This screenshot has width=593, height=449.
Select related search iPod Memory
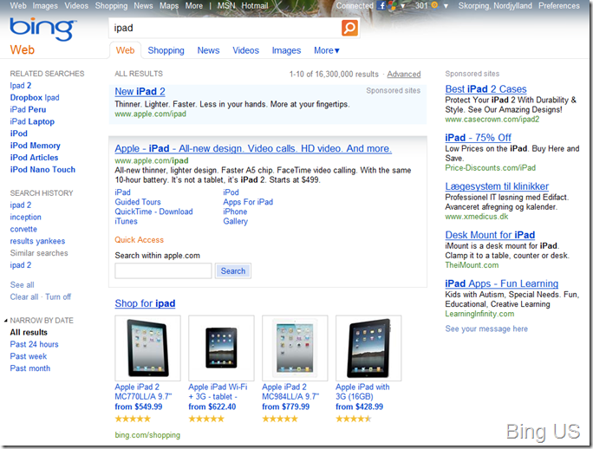pos(36,146)
